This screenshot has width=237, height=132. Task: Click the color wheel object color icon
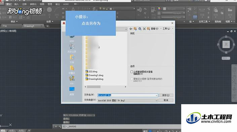(x=159, y=9)
